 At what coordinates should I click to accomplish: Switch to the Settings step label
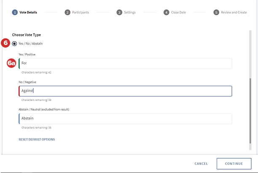(130, 13)
